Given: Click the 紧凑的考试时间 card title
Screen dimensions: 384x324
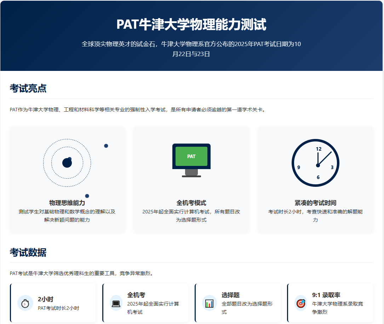Looking at the screenshot, I should pyautogui.click(x=315, y=203).
